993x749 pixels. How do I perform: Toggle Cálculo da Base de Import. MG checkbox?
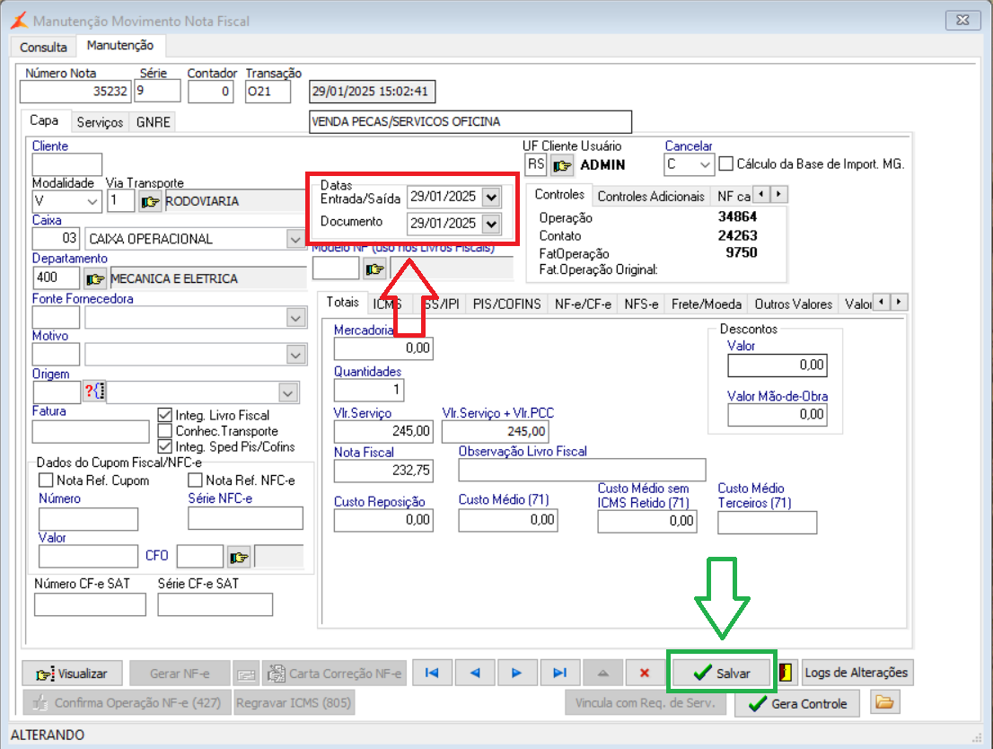click(x=726, y=164)
